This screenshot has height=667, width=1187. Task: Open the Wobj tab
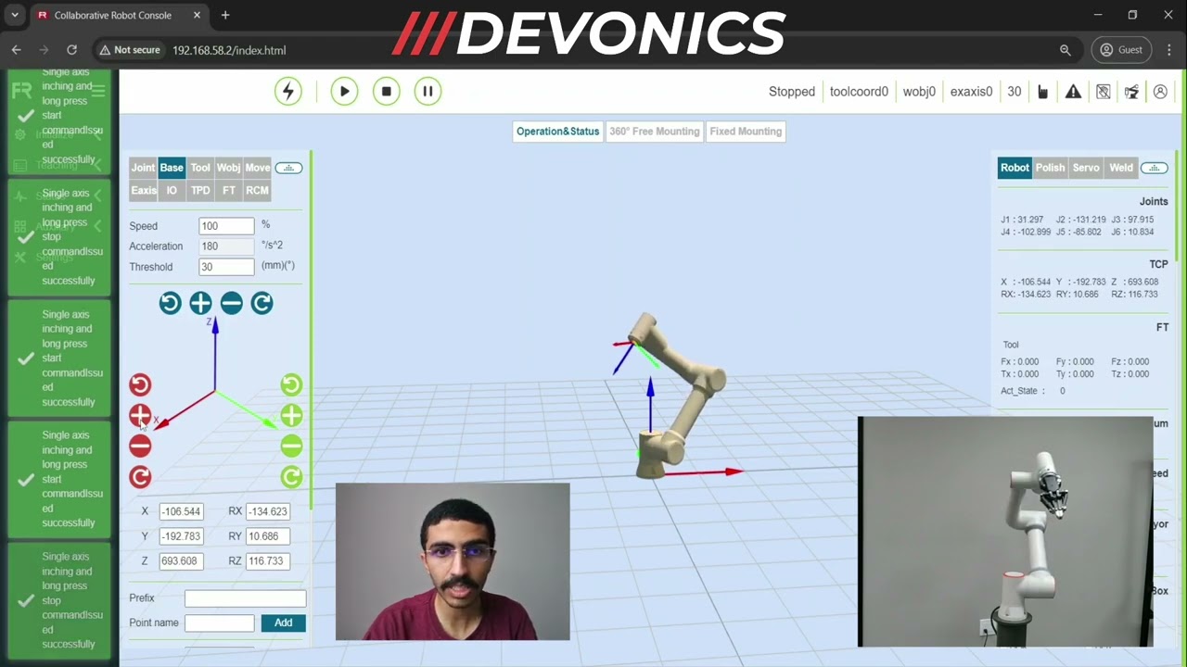pyautogui.click(x=228, y=168)
